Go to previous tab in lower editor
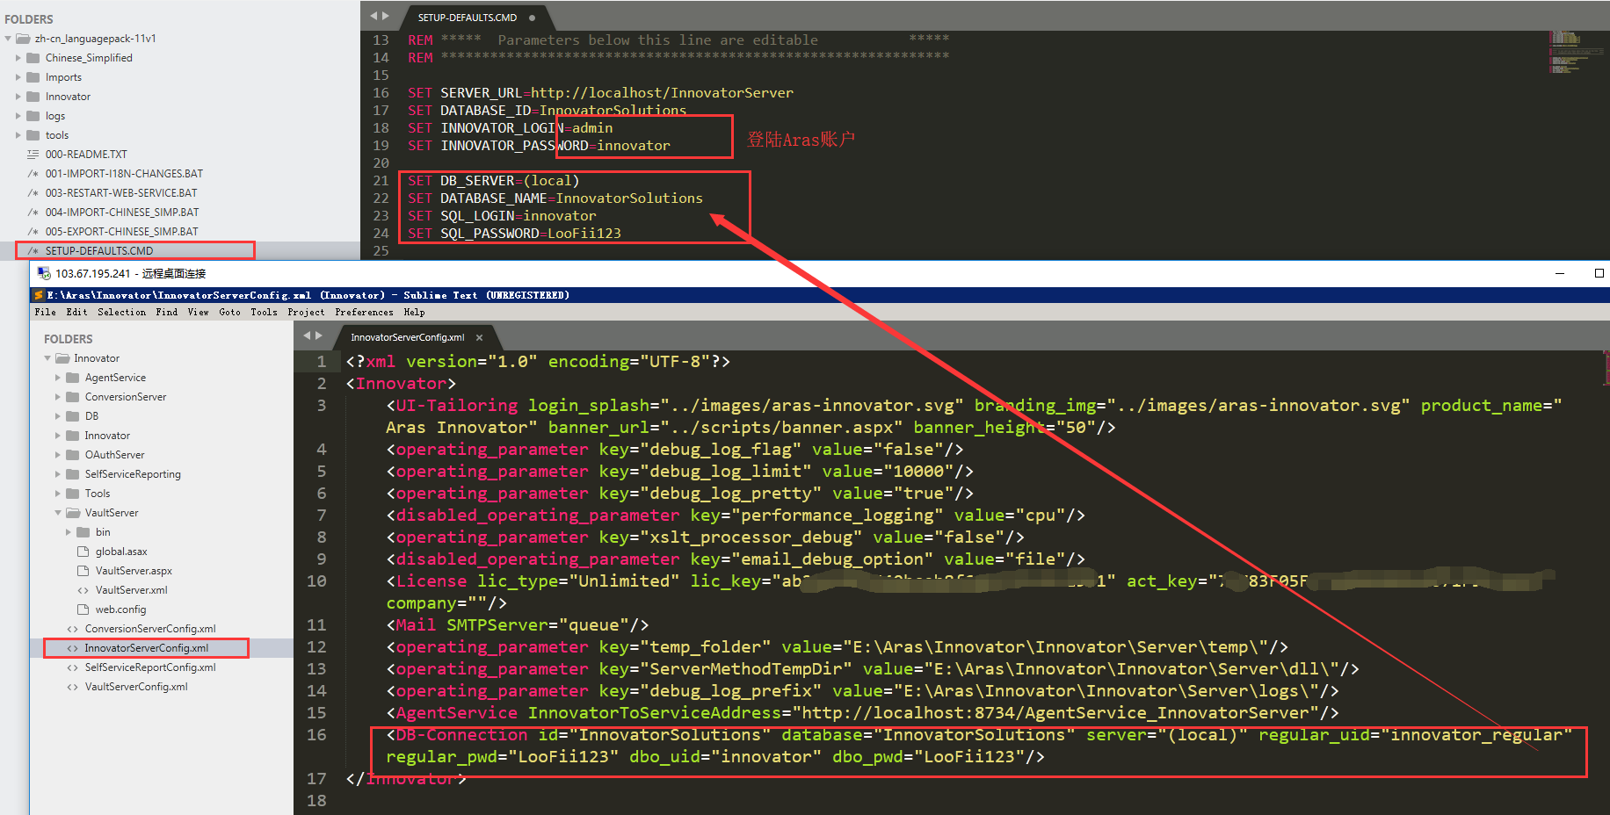This screenshot has height=815, width=1610. point(307,335)
